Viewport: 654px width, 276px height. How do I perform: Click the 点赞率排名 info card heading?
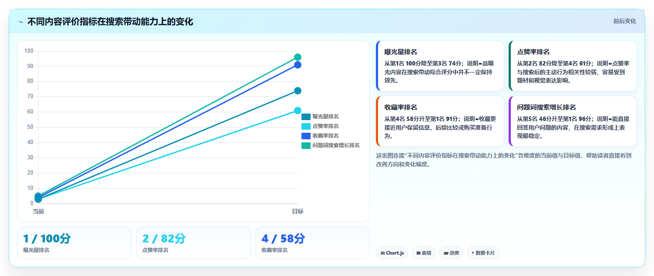[534, 52]
